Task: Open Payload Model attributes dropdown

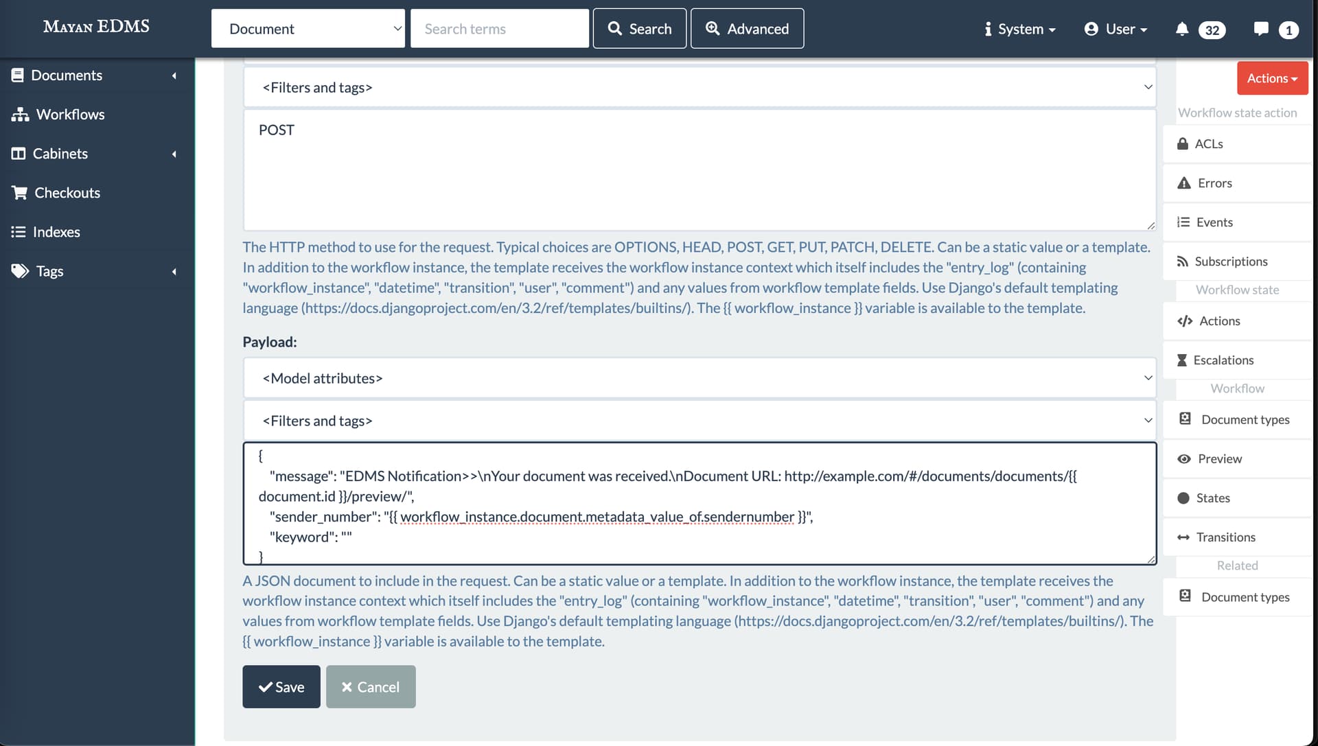Action: (x=700, y=378)
